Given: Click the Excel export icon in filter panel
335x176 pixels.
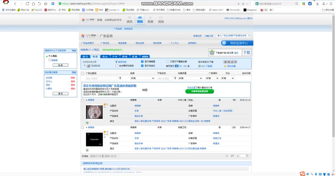Looking at the screenshot, I should (225, 62).
